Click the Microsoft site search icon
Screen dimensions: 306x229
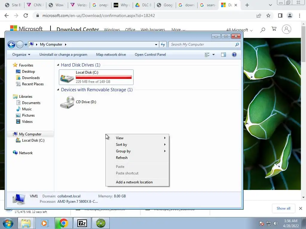point(263,30)
